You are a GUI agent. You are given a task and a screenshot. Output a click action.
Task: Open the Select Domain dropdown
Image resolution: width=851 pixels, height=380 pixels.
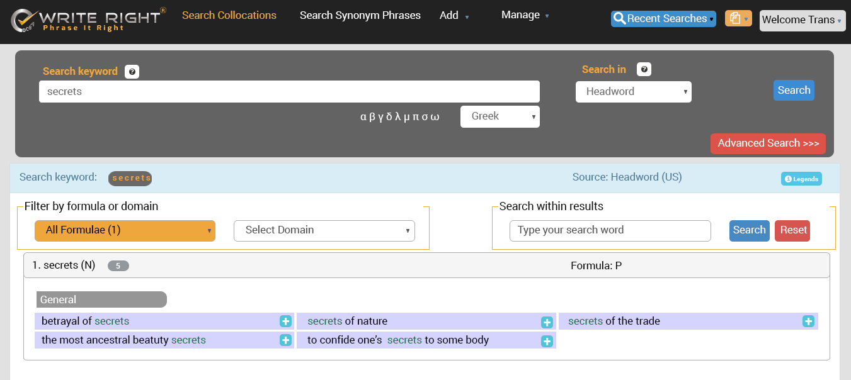pos(324,230)
